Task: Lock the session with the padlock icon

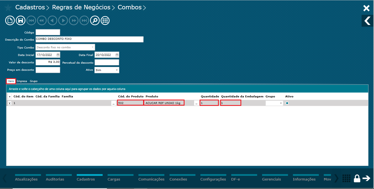Action: [x=357, y=178]
